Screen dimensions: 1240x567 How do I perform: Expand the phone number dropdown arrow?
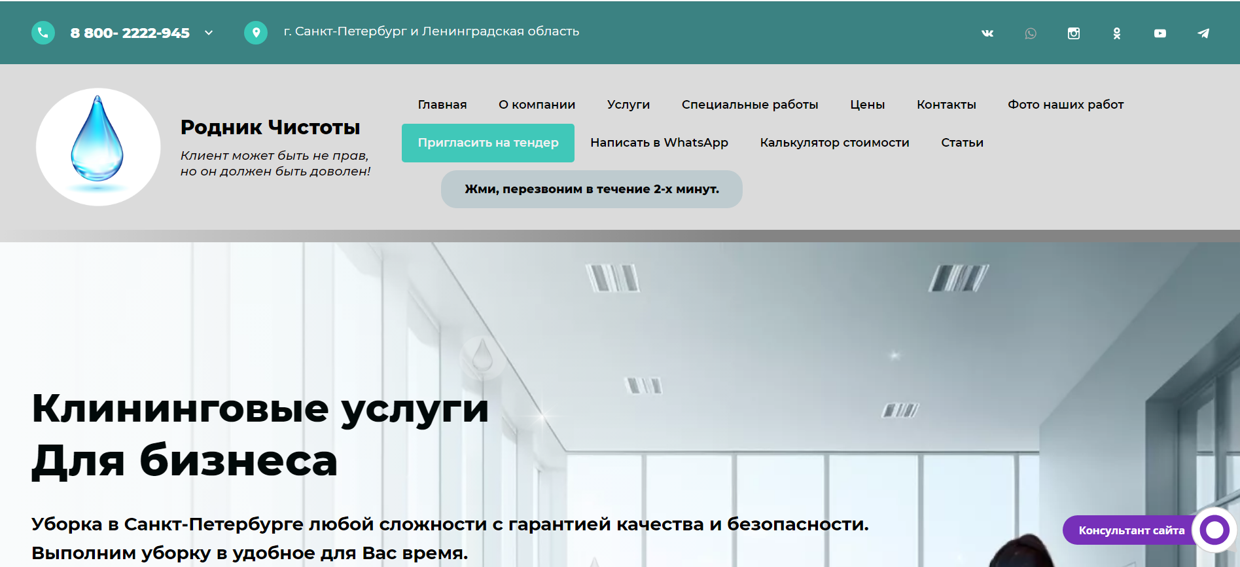coord(209,33)
